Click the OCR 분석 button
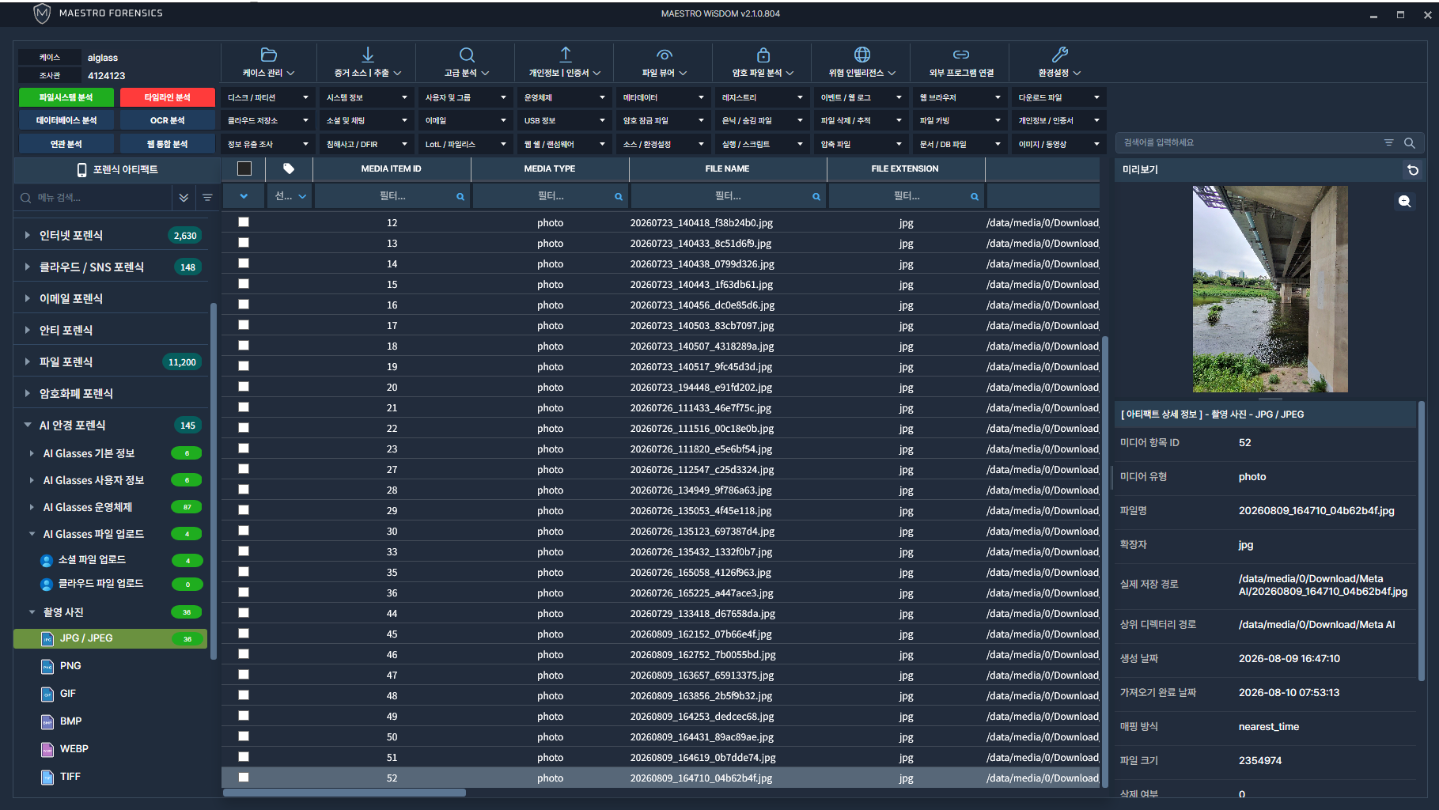 click(168, 121)
